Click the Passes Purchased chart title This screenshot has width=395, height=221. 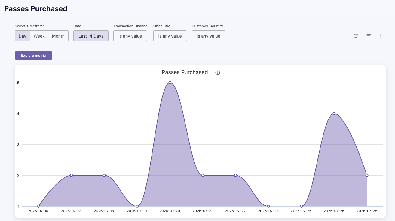185,72
